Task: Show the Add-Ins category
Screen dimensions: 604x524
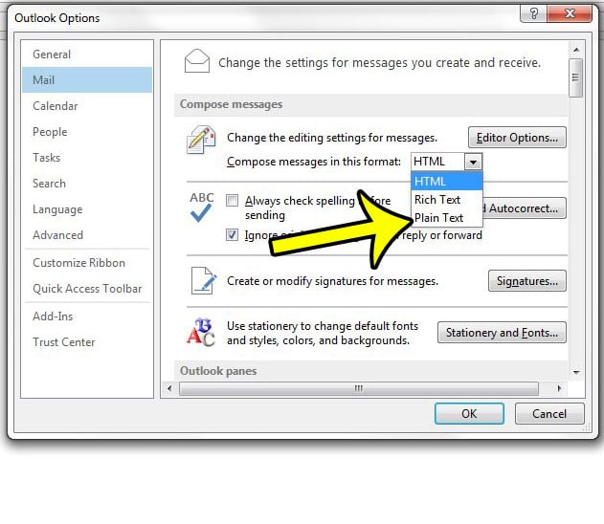Action: (x=87, y=317)
